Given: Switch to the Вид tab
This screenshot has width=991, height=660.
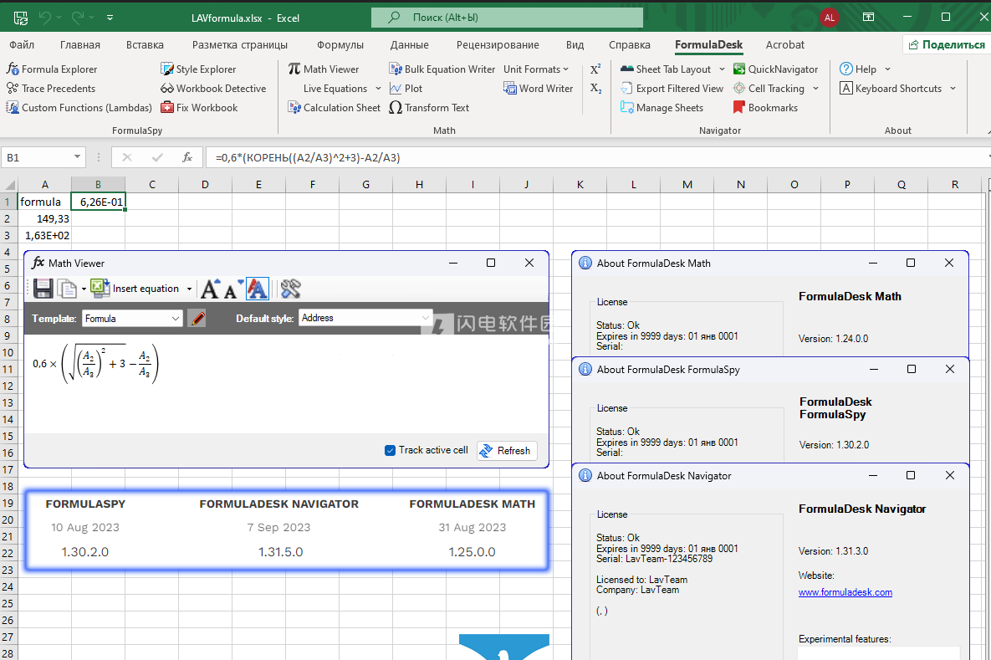Looking at the screenshot, I should (x=575, y=45).
